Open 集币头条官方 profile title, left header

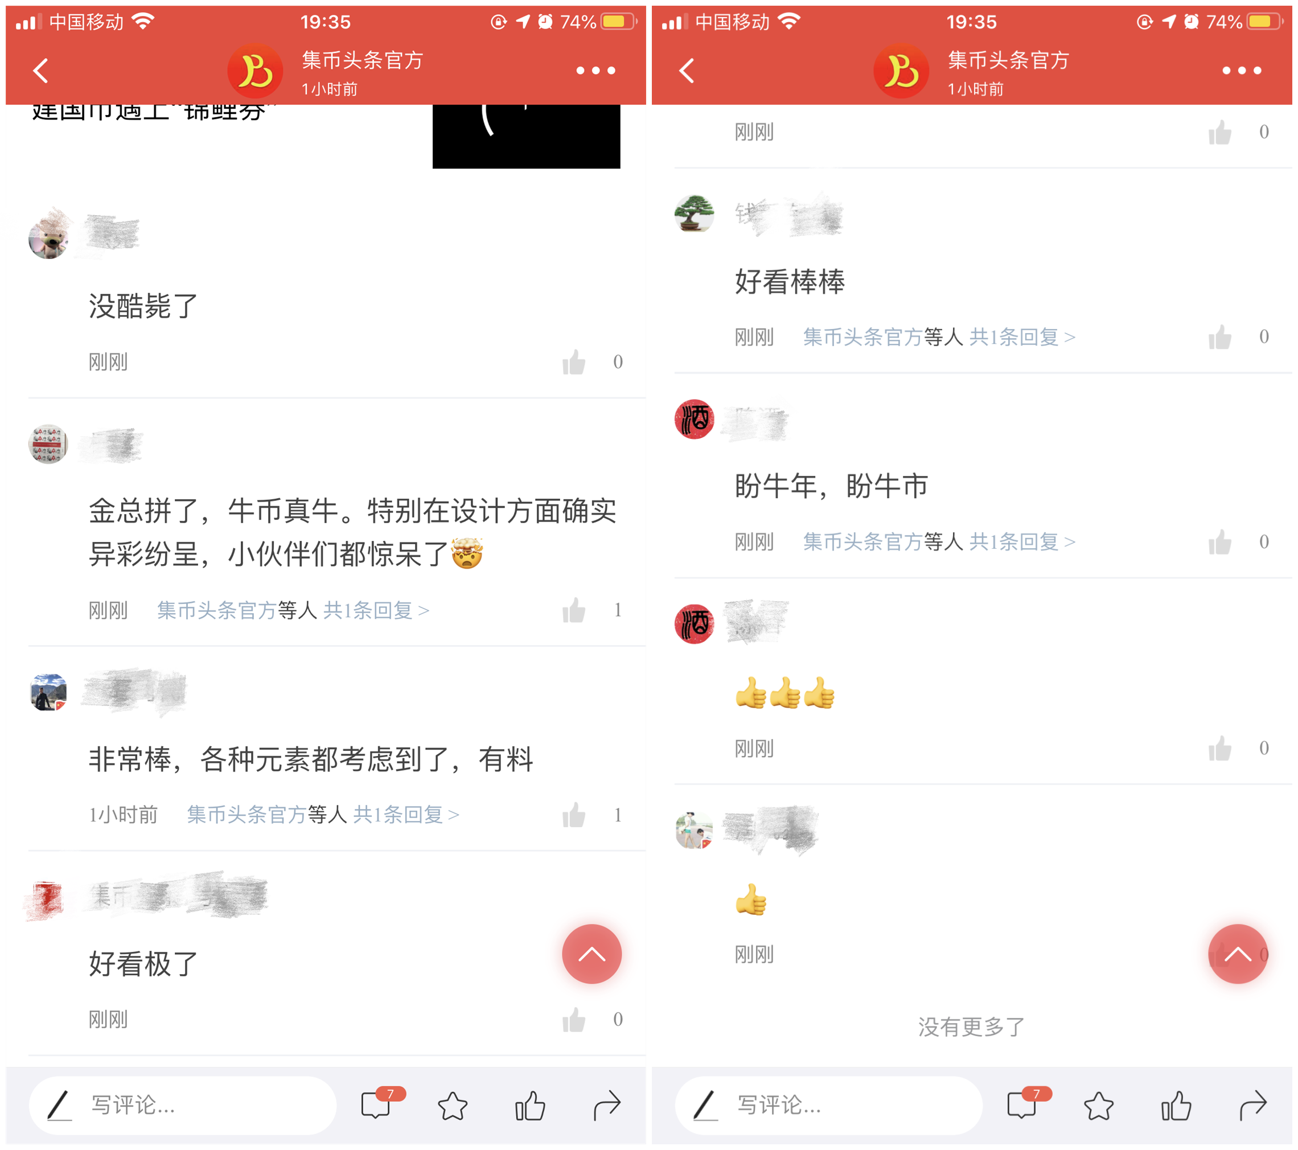pyautogui.click(x=362, y=60)
